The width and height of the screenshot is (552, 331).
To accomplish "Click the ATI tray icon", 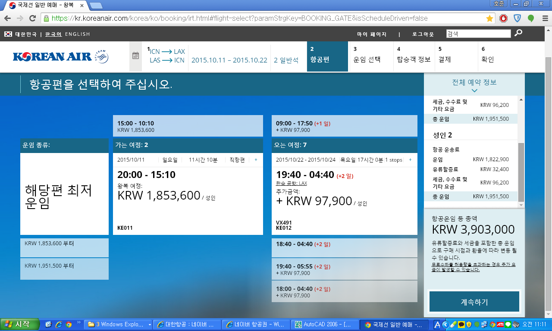I will coord(500,325).
